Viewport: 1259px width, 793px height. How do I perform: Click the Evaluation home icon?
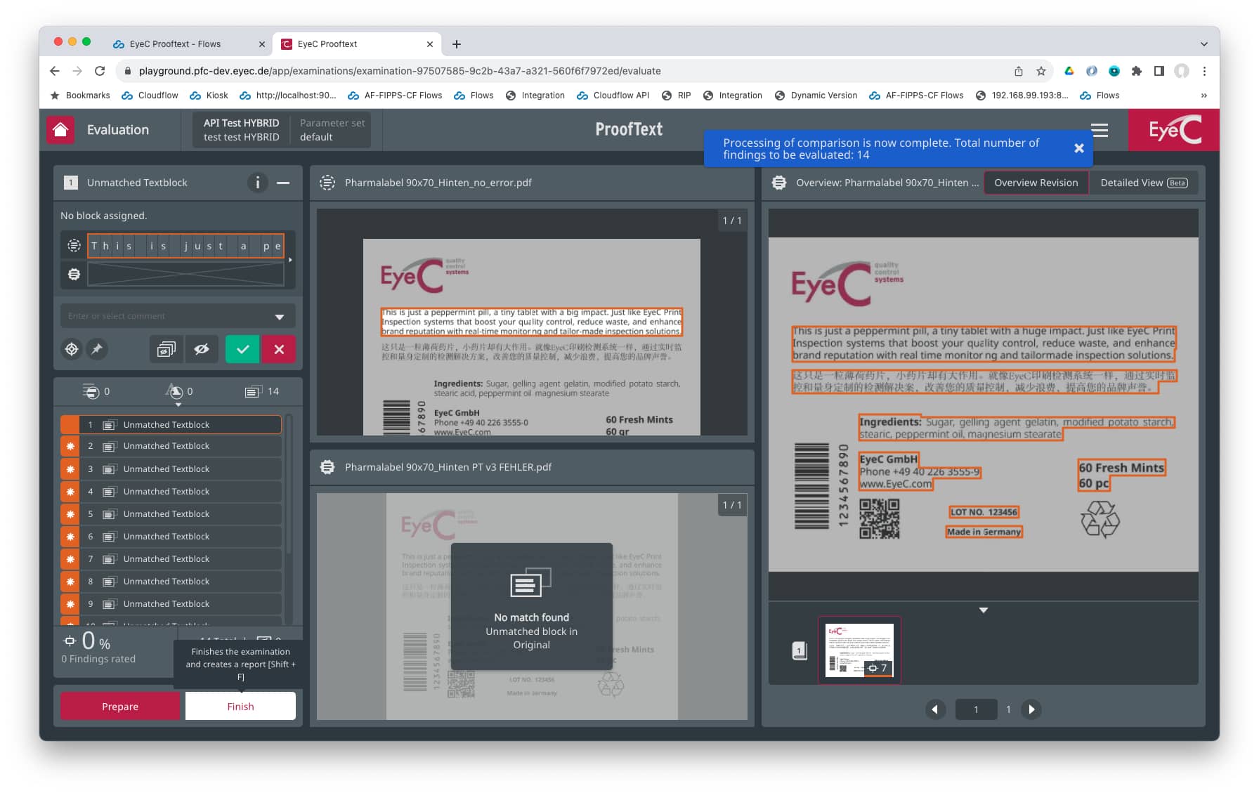(x=61, y=130)
